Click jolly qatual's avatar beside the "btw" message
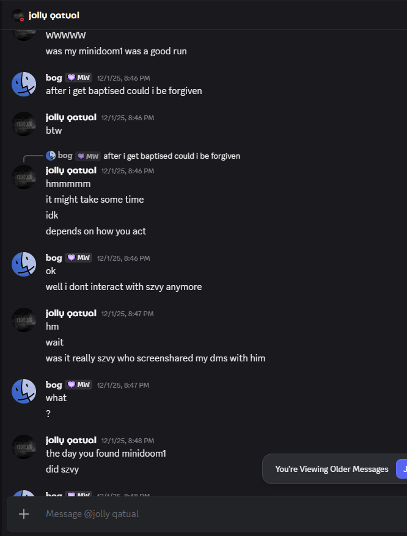This screenshot has height=536, width=407. tap(24, 124)
